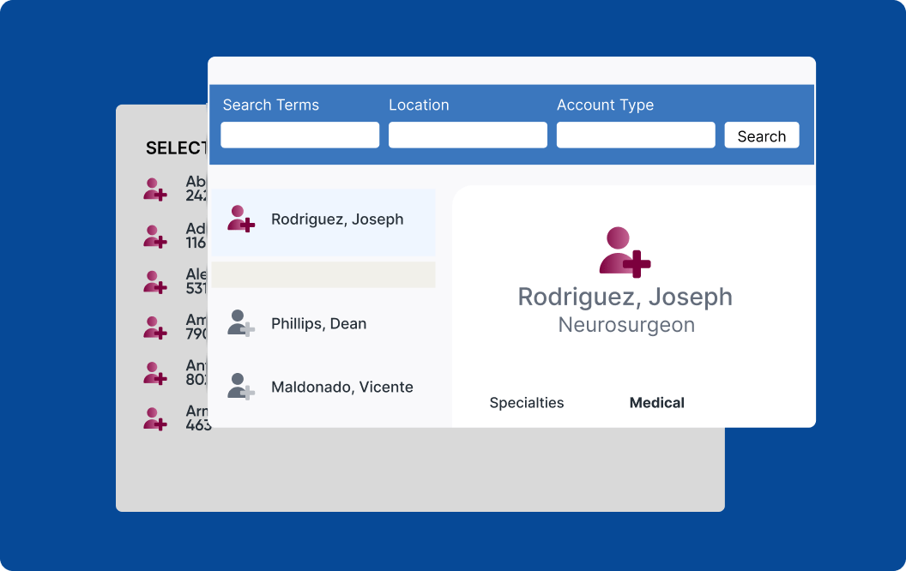Viewport: 906px width, 571px height.
Task: Click the gray add-person icon beside Phillips, Dean
Action: (x=241, y=324)
